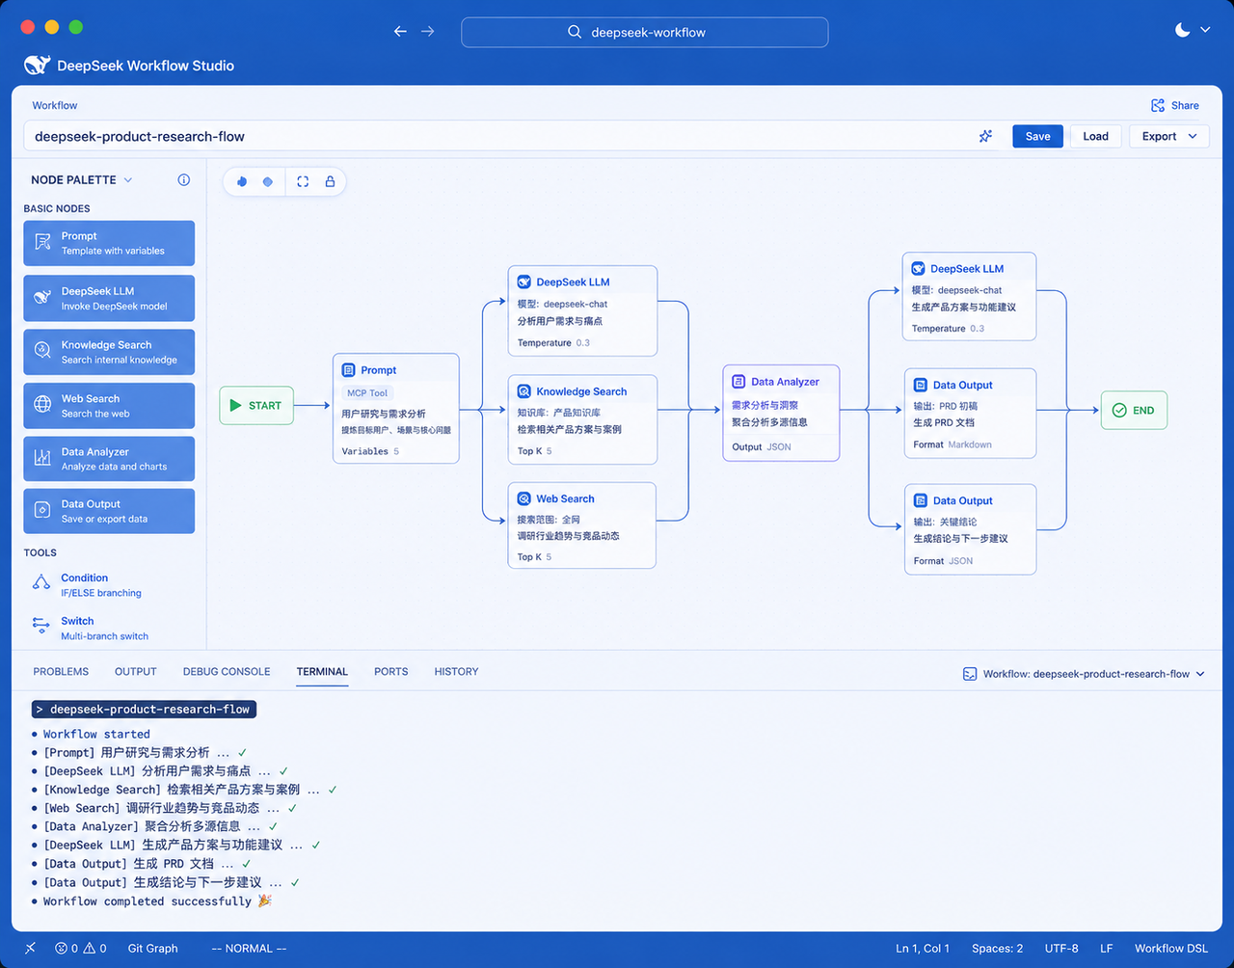This screenshot has width=1234, height=968.
Task: Click the Share icon at top right
Action: [1158, 105]
